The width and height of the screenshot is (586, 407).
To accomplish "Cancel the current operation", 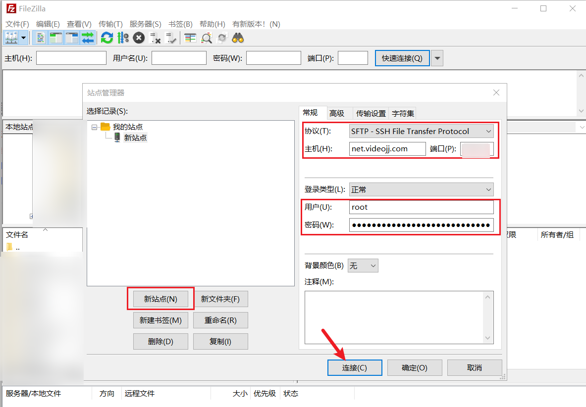I will click(x=139, y=38).
